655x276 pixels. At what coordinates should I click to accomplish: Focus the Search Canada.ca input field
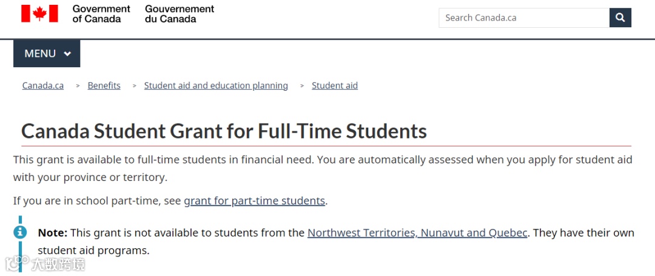(524, 18)
